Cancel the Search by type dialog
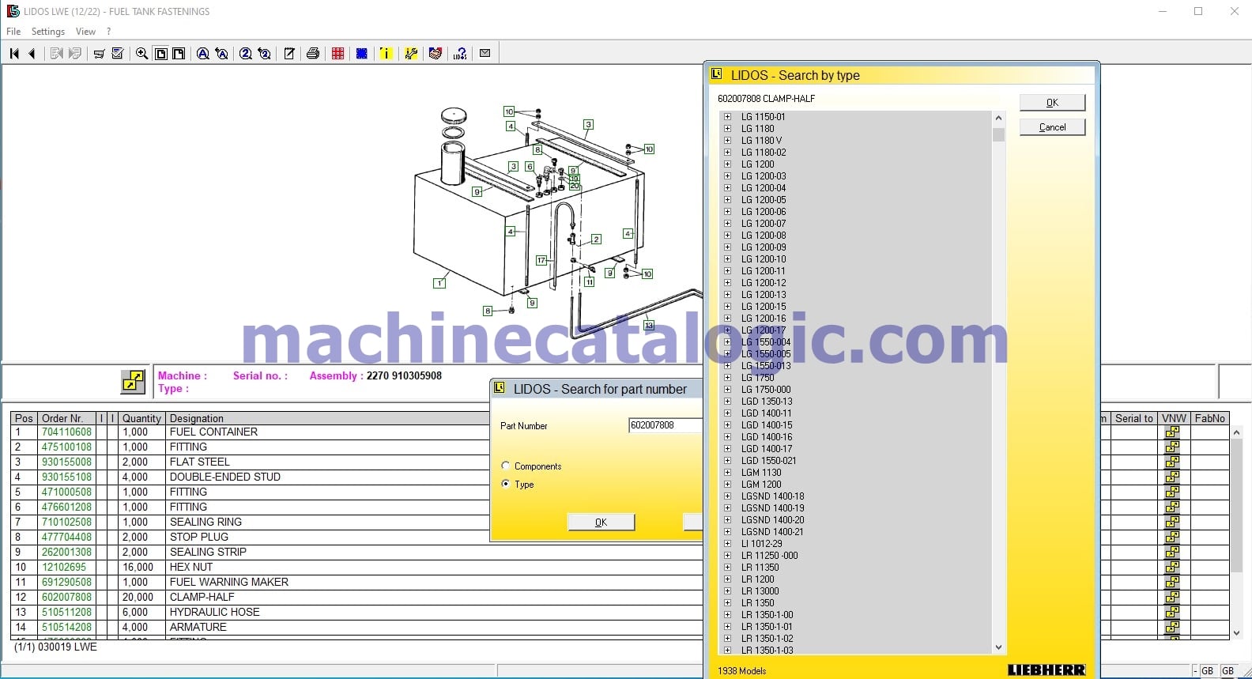1252x679 pixels. click(x=1052, y=127)
